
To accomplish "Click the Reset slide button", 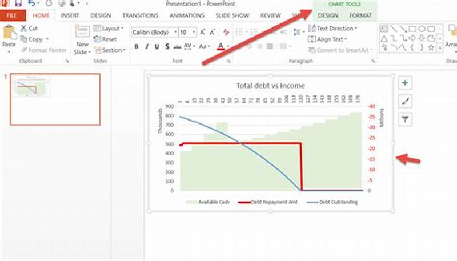I will [105, 39].
